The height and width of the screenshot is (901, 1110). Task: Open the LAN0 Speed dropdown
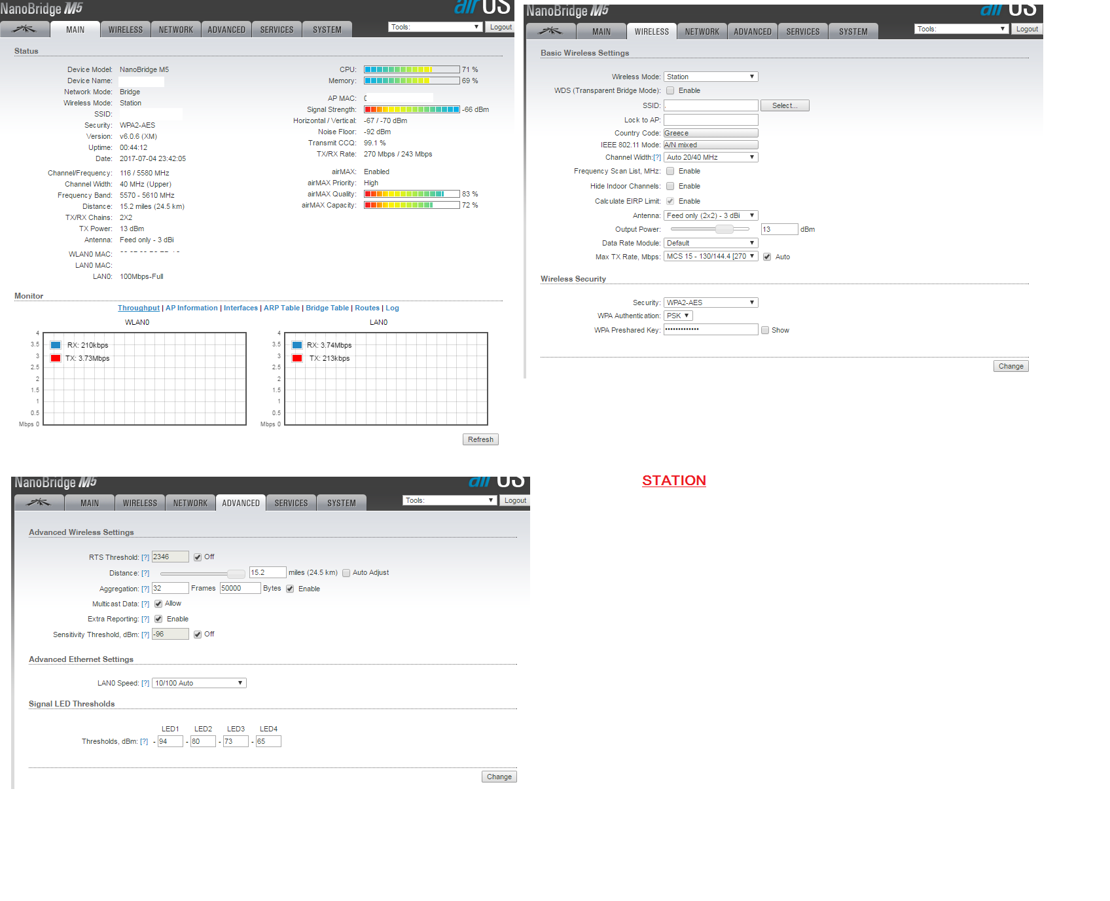[x=199, y=683]
